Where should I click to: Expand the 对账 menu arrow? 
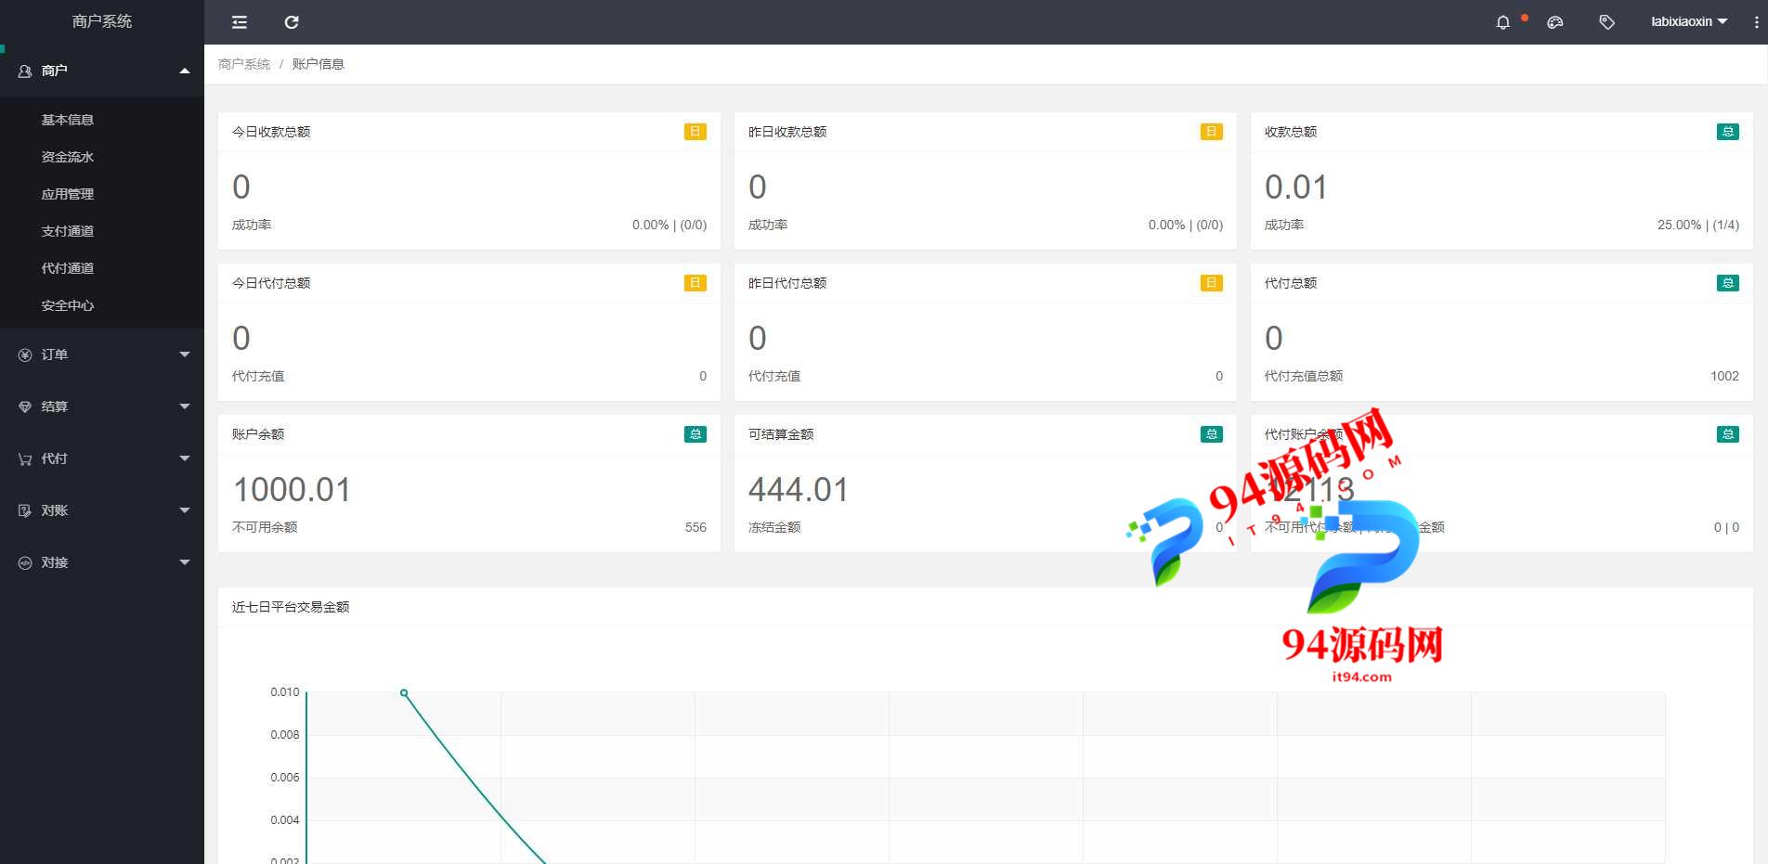[x=185, y=510]
